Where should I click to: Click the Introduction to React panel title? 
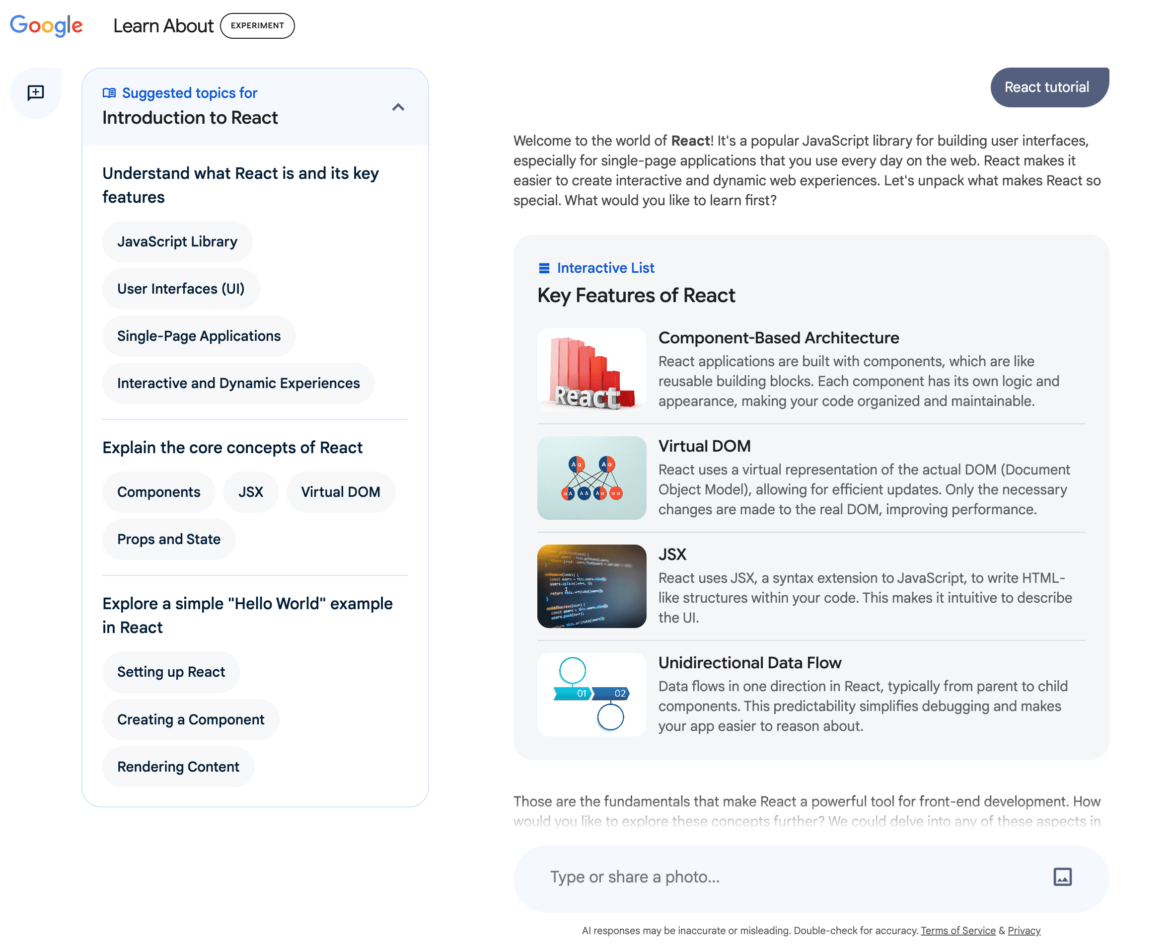pos(190,118)
